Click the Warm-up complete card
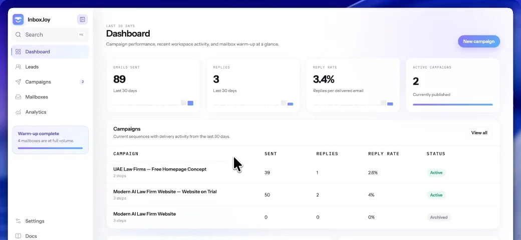The height and width of the screenshot is (240, 521). [50, 140]
